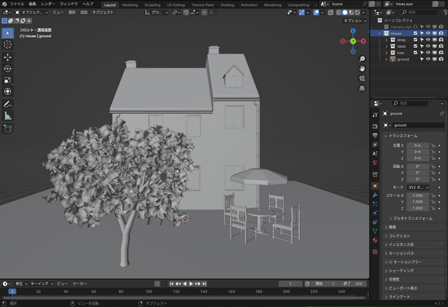The width and height of the screenshot is (448, 307).
Task: Click the 位置 X value field
Action: point(418,145)
